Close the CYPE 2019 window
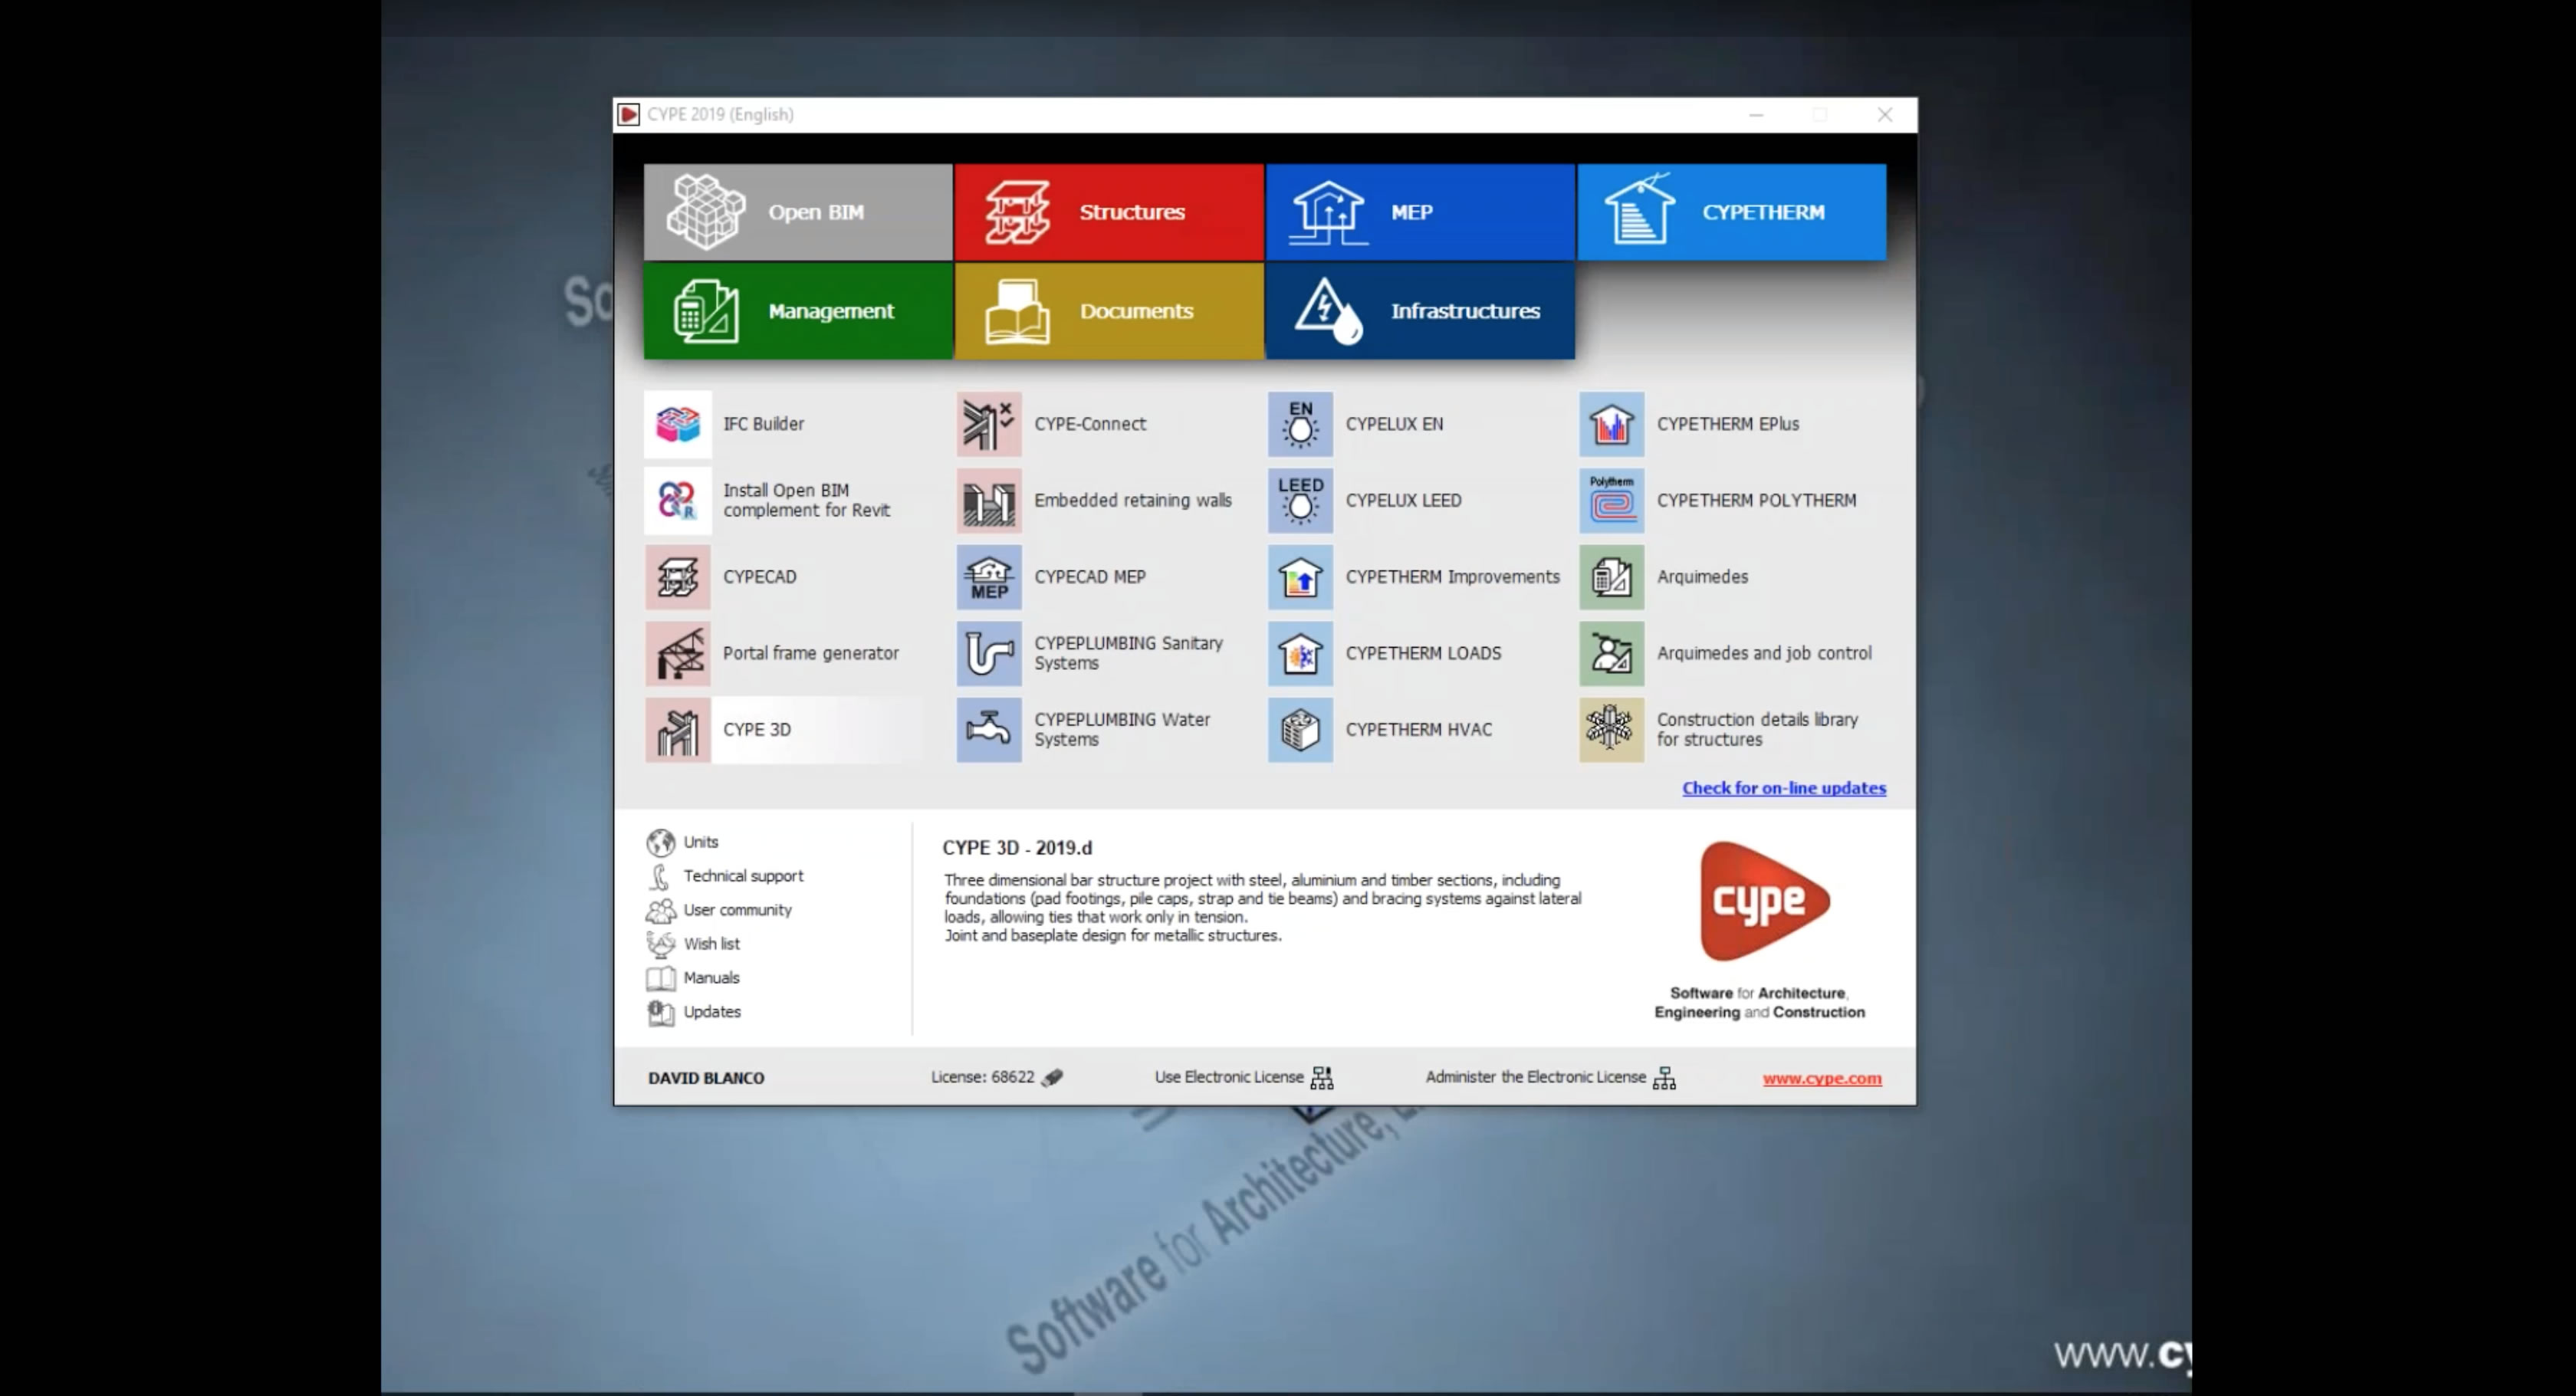Screen dimensions: 2576x1396 1885,115
